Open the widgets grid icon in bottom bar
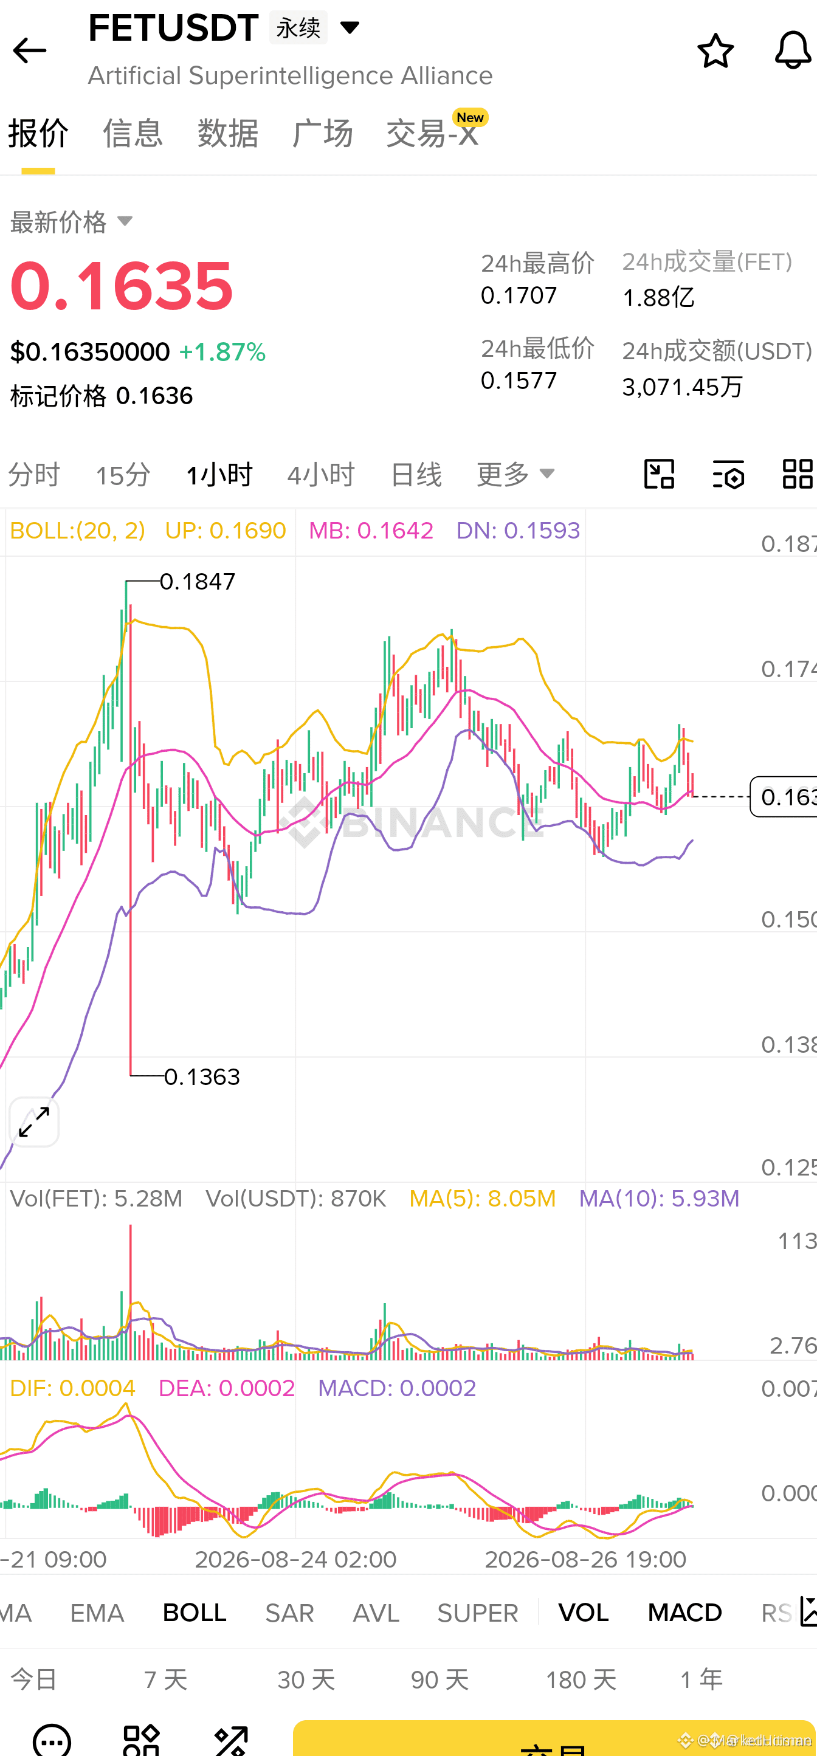The width and height of the screenshot is (817, 1756). (141, 1740)
